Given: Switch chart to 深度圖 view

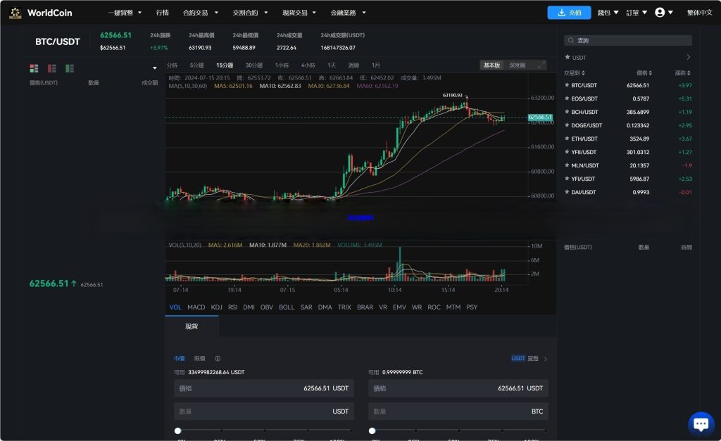Looking at the screenshot, I should pos(518,66).
